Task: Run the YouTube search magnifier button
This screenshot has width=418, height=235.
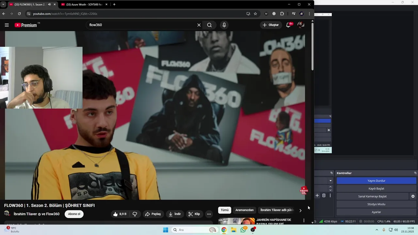Action: tap(209, 25)
